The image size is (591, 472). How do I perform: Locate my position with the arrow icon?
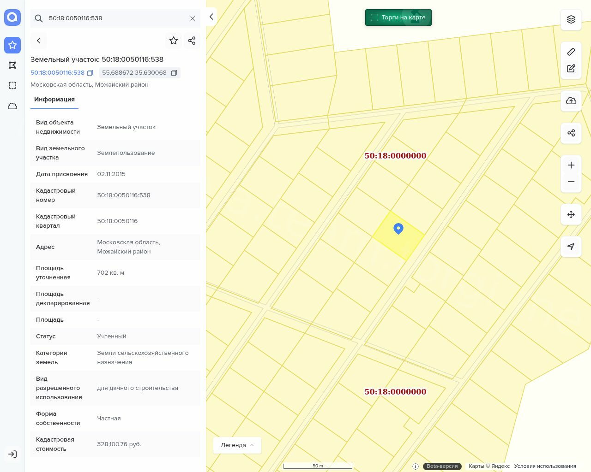571,247
